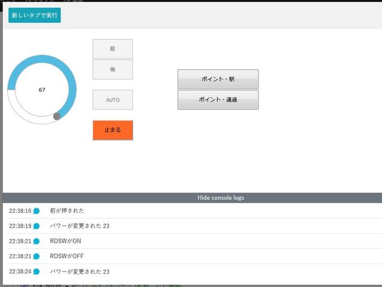Select log text RDSWがON
382x287 pixels.
point(66,241)
